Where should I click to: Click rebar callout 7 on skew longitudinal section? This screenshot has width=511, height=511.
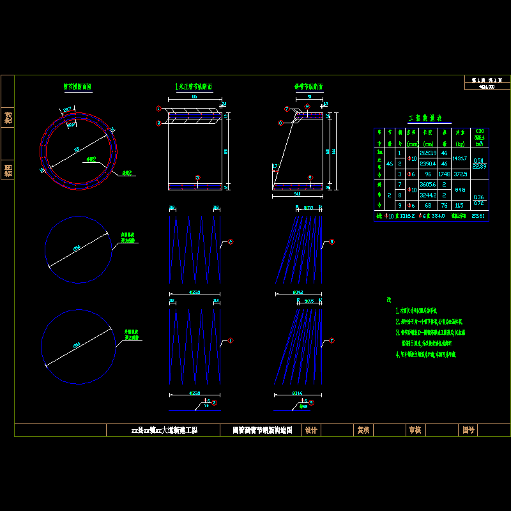pos(287,109)
